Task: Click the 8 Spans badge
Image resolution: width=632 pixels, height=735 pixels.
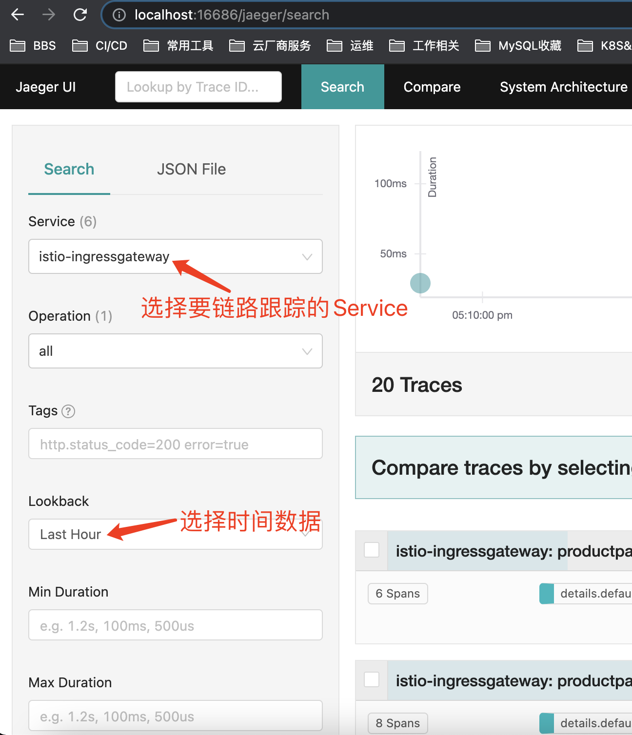Action: [x=398, y=723]
